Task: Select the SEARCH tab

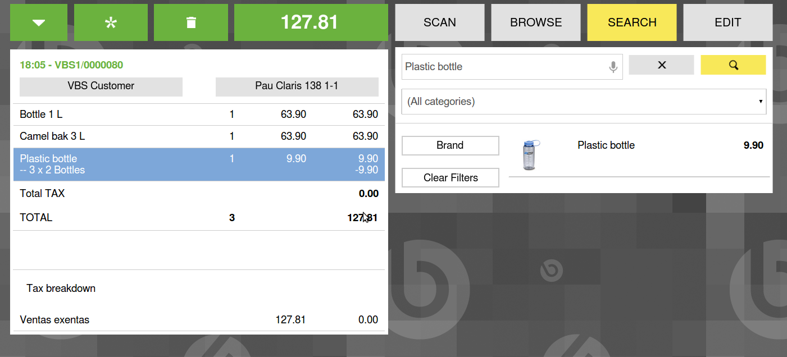Action: click(x=632, y=22)
